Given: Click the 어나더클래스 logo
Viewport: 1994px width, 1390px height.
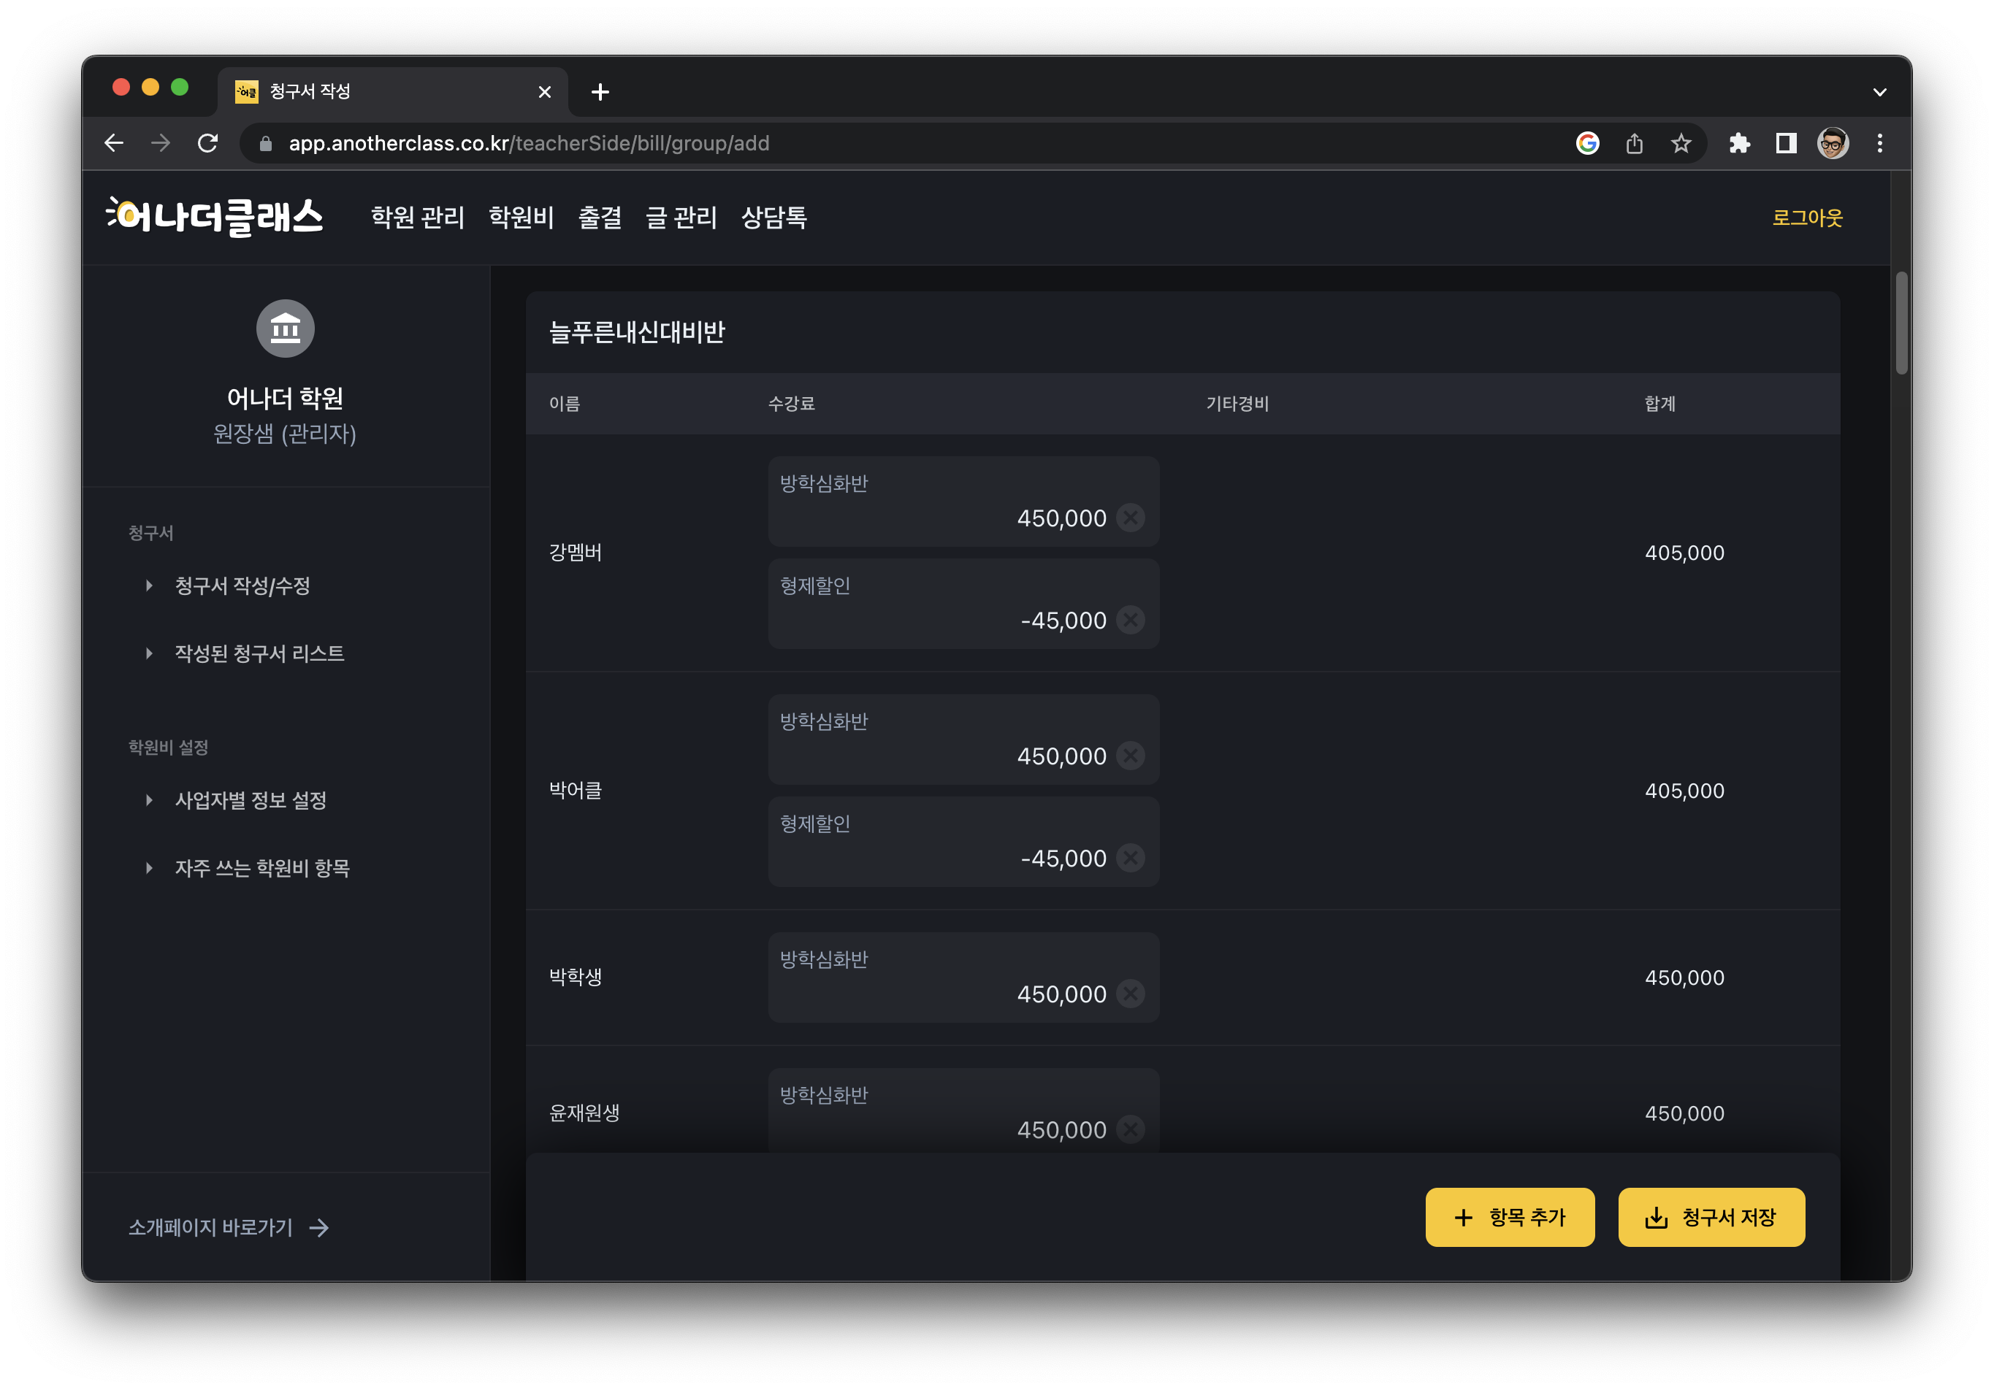Looking at the screenshot, I should 215,216.
